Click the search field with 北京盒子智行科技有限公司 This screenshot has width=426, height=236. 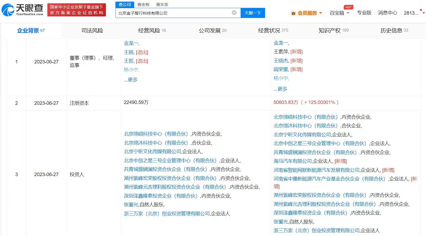[178, 13]
